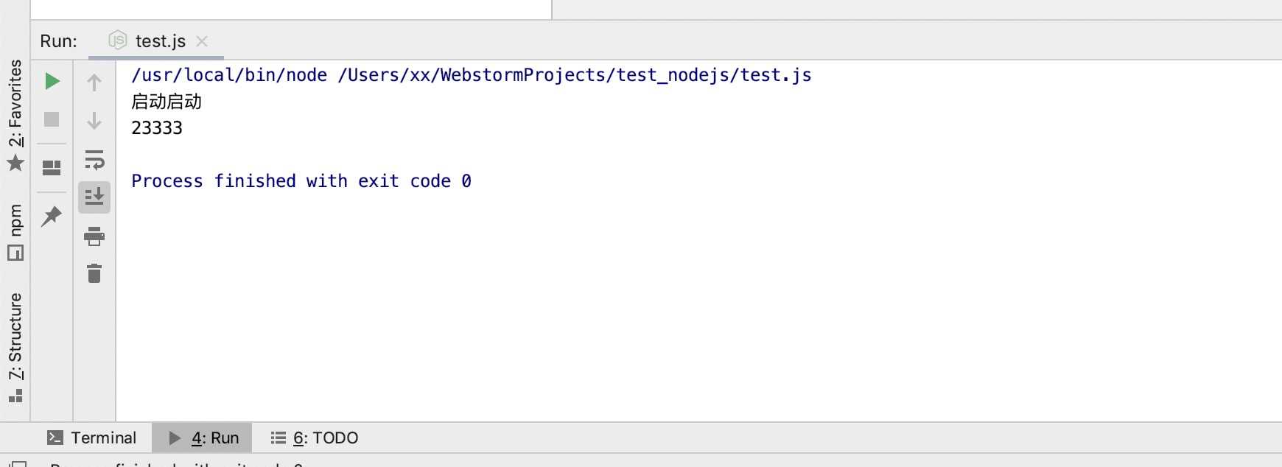The height and width of the screenshot is (467, 1282).
Task: Expand the npm side panel
Action: coord(15,232)
